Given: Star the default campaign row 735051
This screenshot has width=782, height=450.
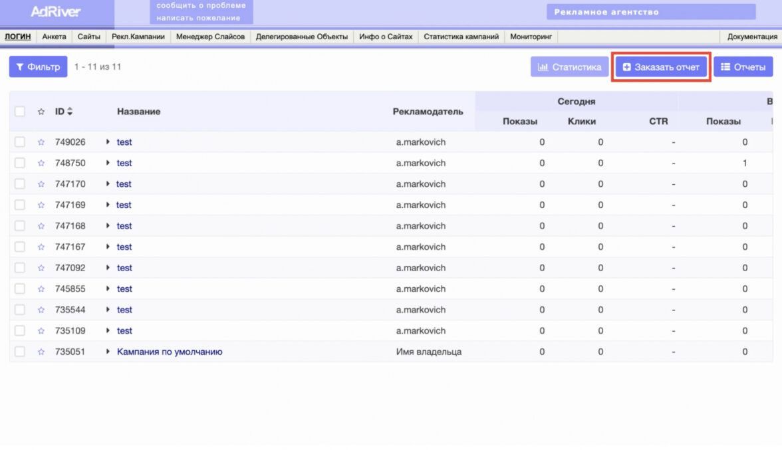Looking at the screenshot, I should click(41, 352).
